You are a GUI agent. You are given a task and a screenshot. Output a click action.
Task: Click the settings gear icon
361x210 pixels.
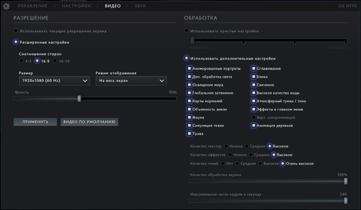tap(7, 7)
